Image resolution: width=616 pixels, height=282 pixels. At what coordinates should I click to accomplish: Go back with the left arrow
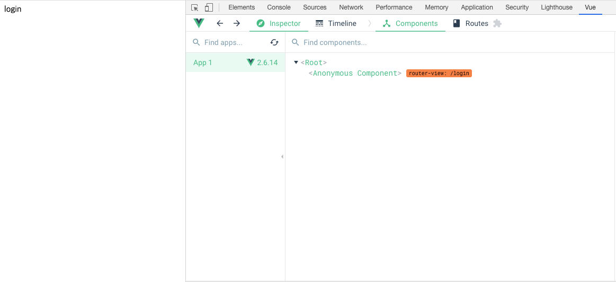(x=220, y=23)
